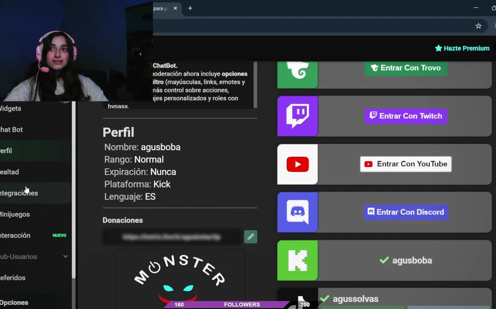Click the Donaciones heading
The height and width of the screenshot is (309, 496).
pyautogui.click(x=123, y=220)
